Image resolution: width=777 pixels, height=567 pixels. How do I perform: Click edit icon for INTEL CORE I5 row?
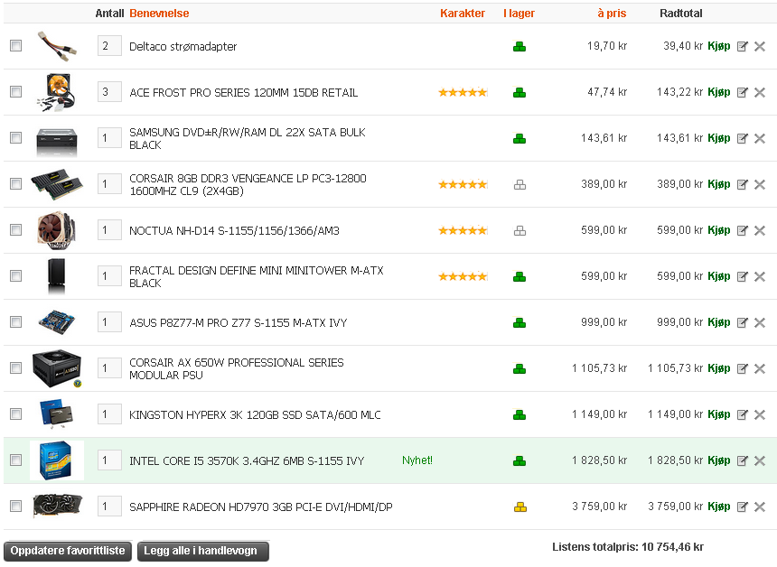(x=742, y=461)
